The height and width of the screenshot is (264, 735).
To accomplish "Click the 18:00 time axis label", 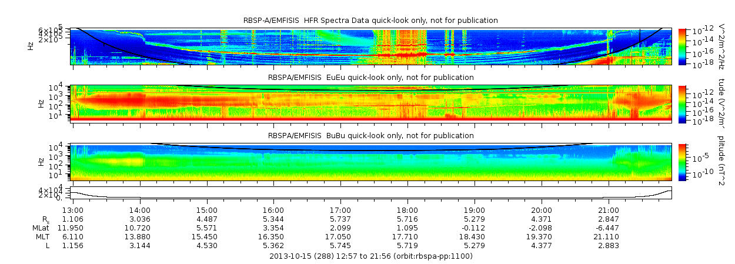I will pos(407,210).
